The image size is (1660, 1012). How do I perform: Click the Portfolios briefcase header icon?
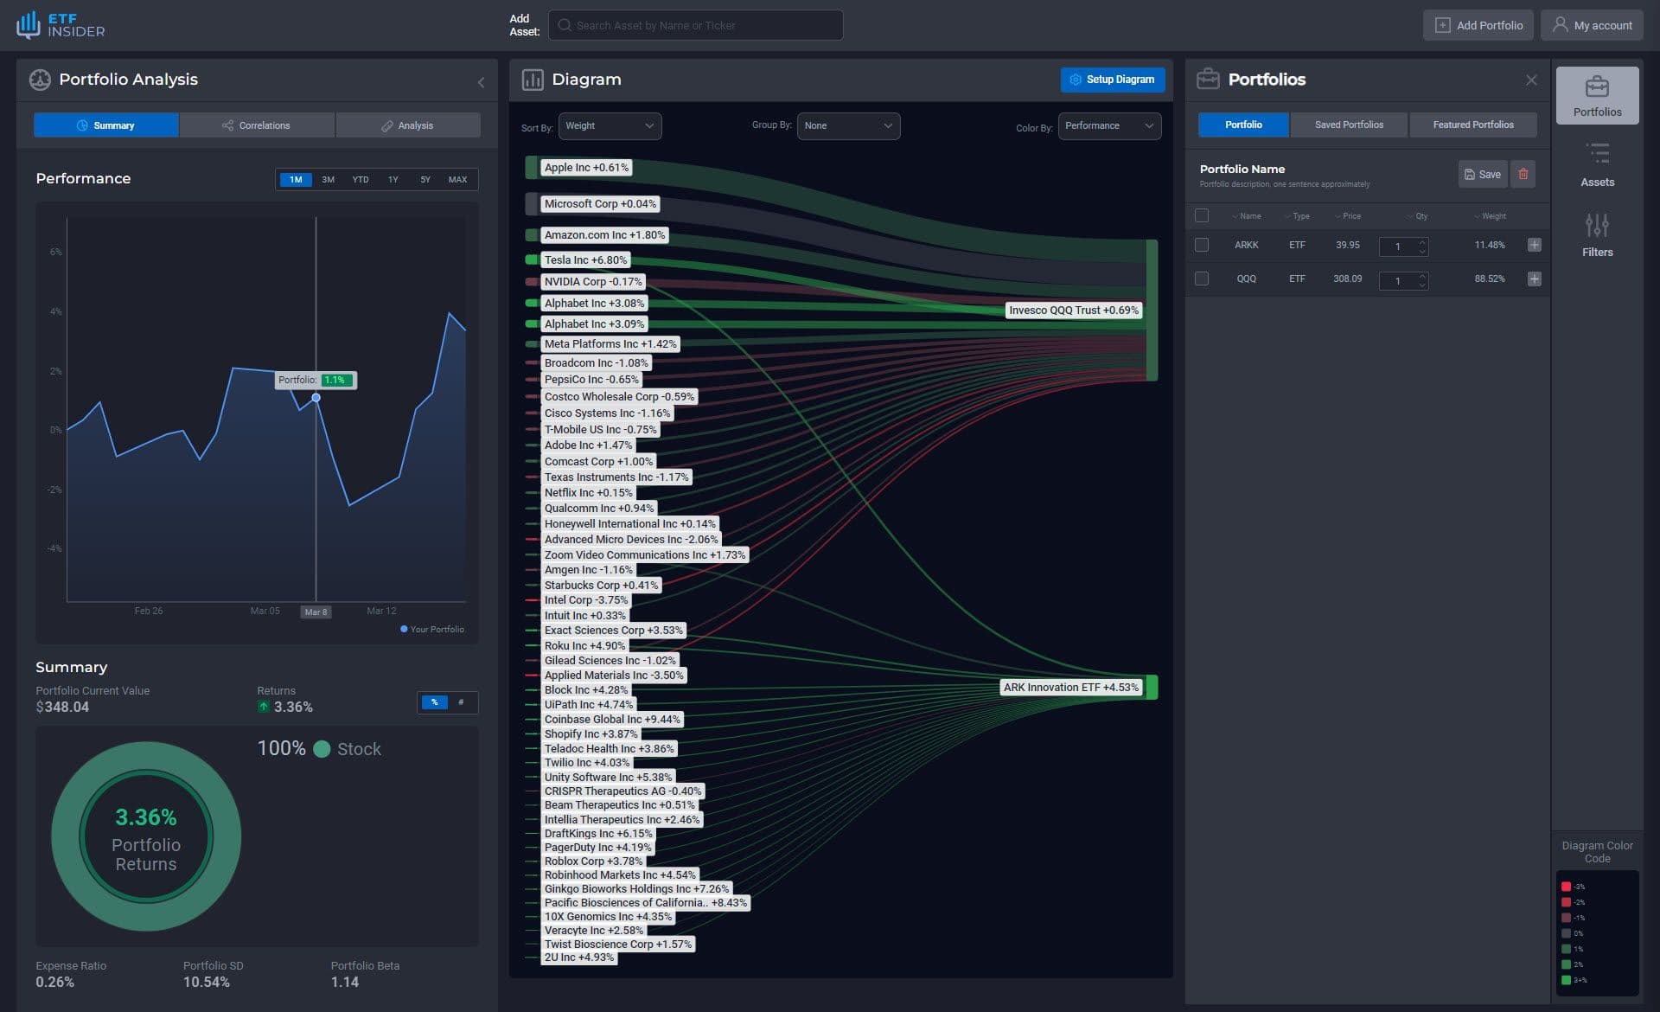(x=1208, y=80)
